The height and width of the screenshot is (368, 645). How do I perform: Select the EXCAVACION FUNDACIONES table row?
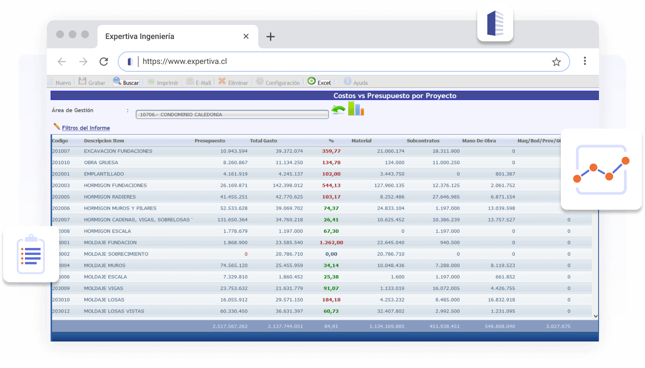[118, 151]
